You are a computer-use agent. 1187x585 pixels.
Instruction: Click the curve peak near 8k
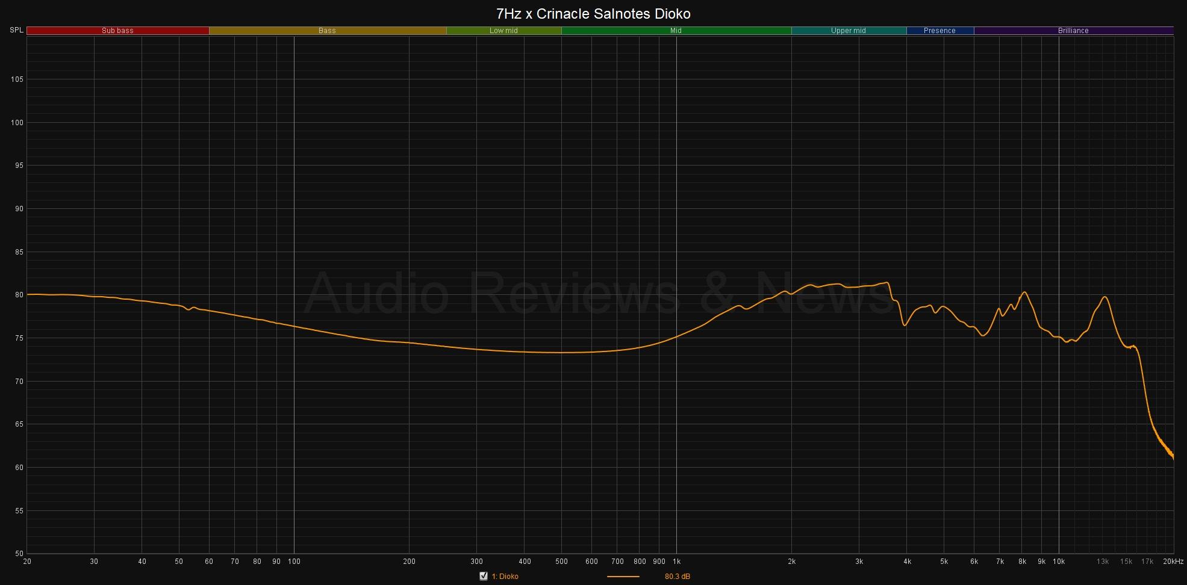(1024, 292)
